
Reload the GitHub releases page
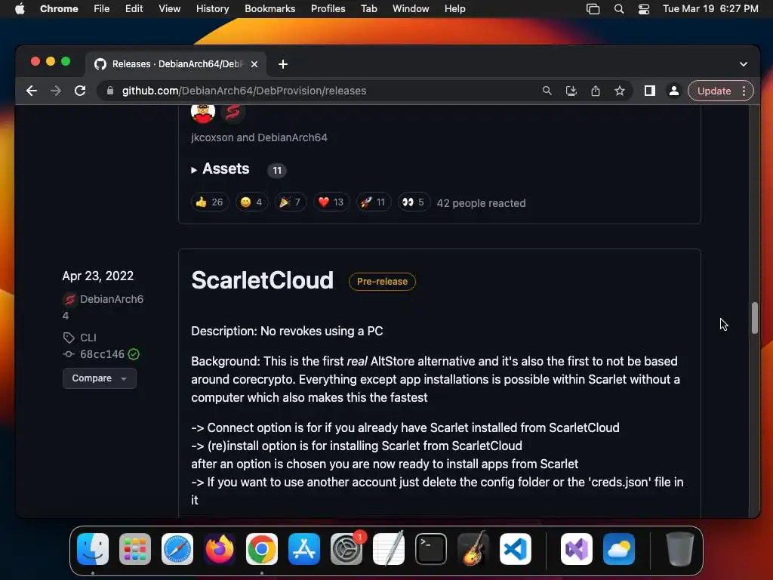80,91
